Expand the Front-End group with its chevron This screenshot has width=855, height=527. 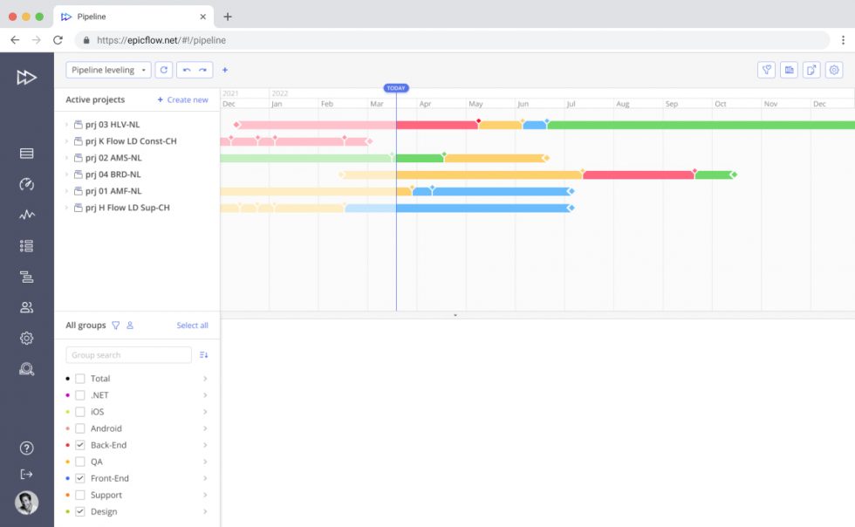205,478
